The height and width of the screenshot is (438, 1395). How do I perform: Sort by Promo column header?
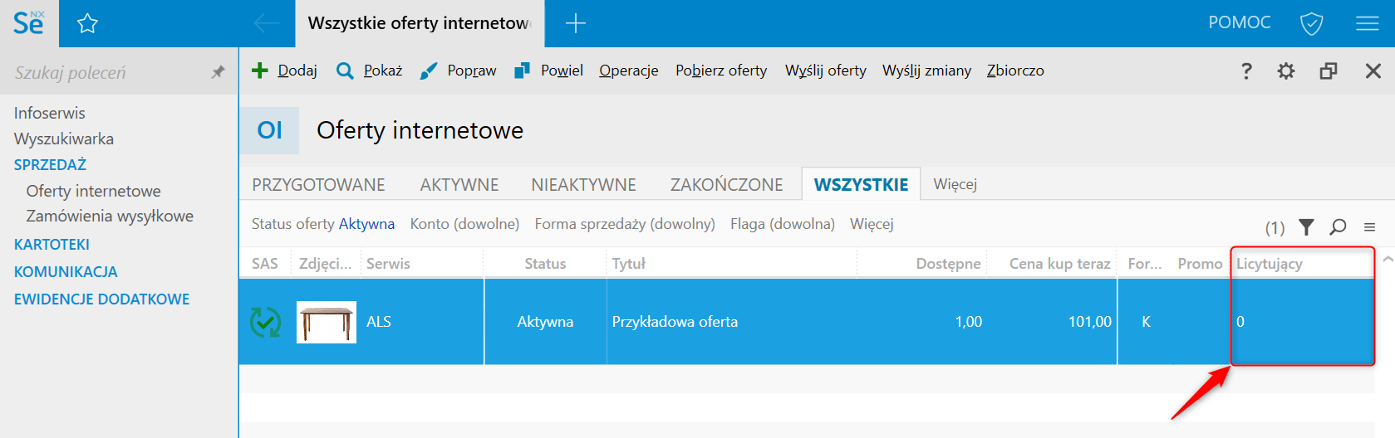(1200, 264)
